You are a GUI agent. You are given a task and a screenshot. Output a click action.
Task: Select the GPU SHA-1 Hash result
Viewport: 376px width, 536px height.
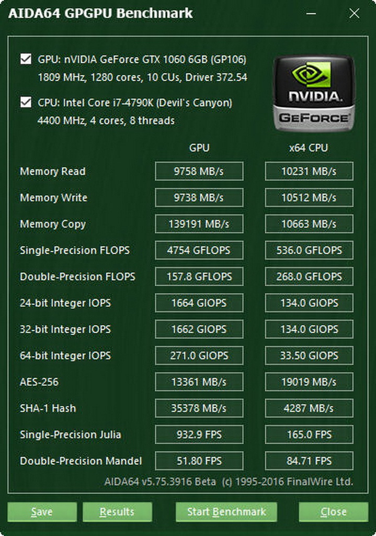(x=199, y=408)
